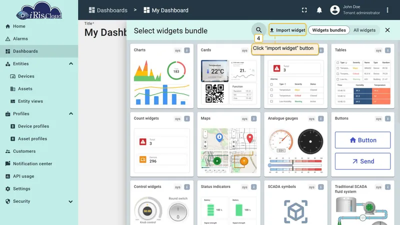400x225 pixels.
Task: Click info icon on Maps bundle
Action: (254, 118)
